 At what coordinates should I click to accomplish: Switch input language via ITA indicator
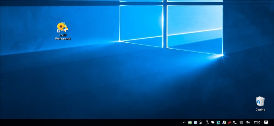248,123
